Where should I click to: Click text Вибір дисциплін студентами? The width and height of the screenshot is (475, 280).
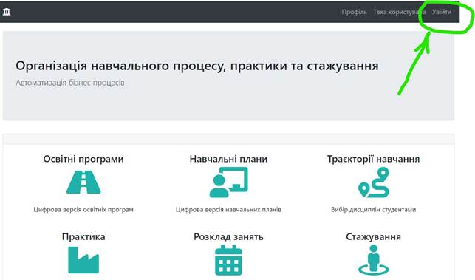374,209
